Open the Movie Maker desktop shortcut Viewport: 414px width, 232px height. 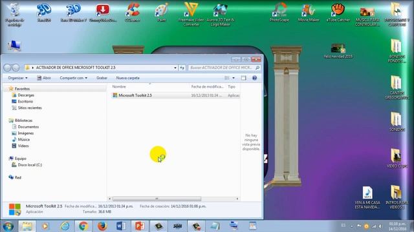(x=309, y=12)
